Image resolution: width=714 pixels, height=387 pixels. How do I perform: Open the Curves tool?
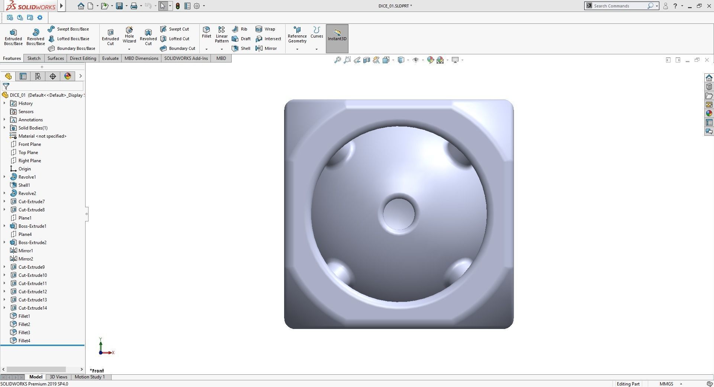pos(317,32)
